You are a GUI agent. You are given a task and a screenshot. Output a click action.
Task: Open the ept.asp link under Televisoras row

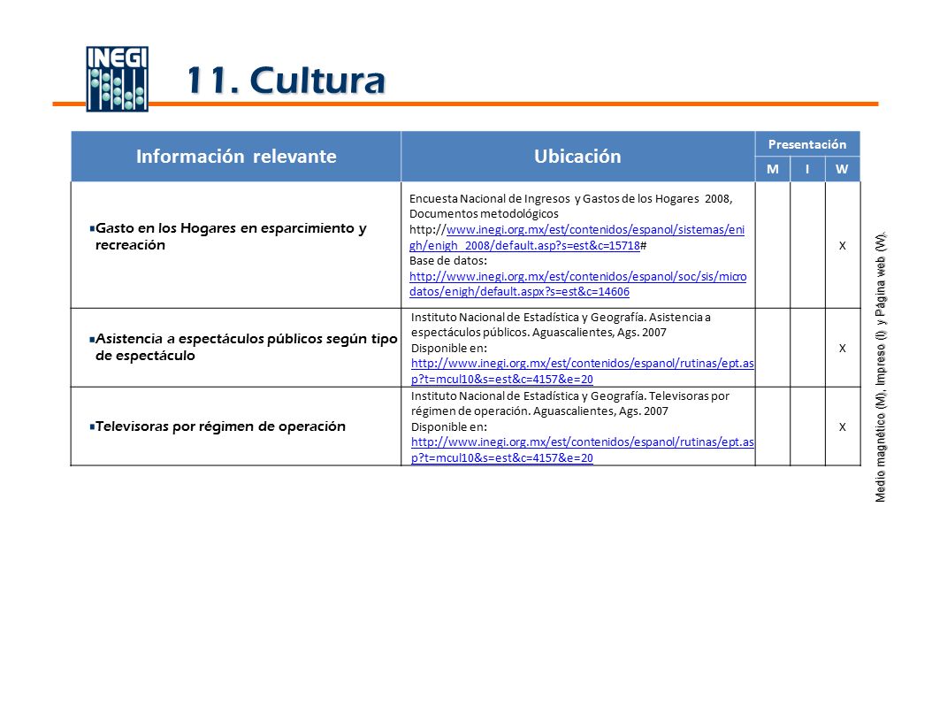point(583,449)
